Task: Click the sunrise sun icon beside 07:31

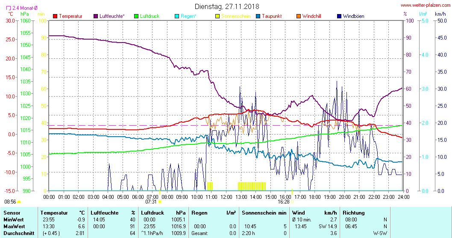Action: pos(160,202)
